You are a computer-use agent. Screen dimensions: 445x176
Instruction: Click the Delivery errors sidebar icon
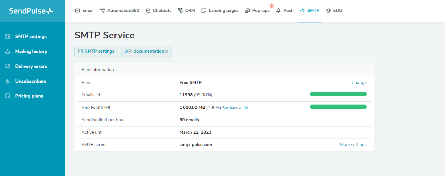pyautogui.click(x=8, y=66)
